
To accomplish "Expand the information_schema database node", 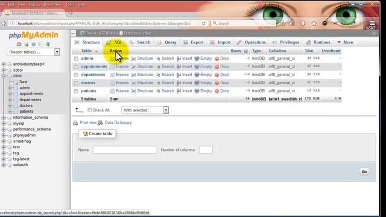I will click(4, 118).
